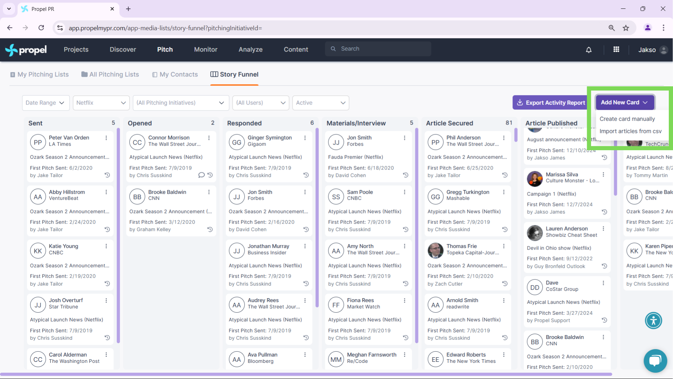Open the chat support bubble
This screenshot has width=673, height=379.
pyautogui.click(x=655, y=361)
